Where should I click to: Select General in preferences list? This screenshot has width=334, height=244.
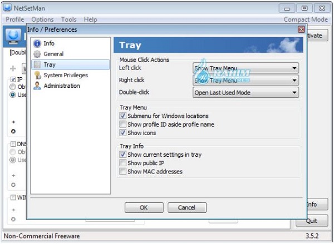click(70, 54)
